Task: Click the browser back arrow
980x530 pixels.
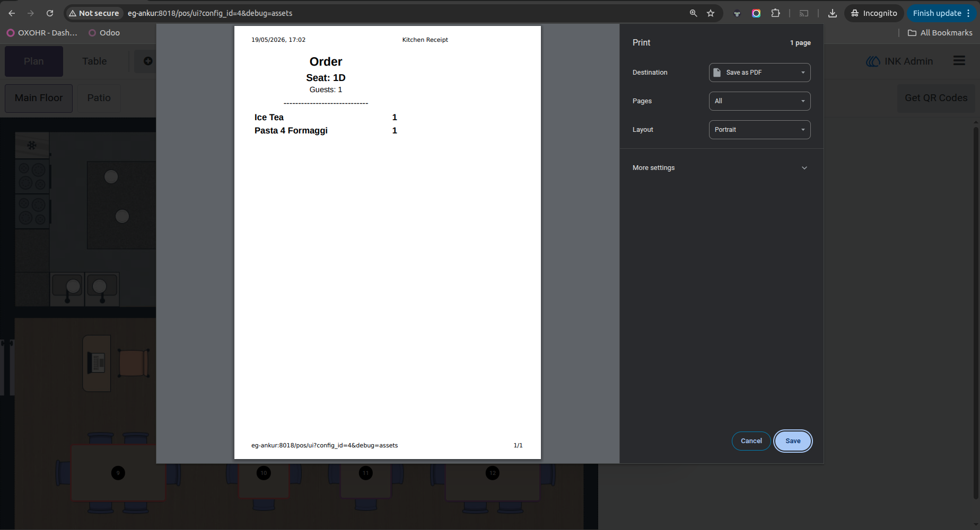Action: 12,13
